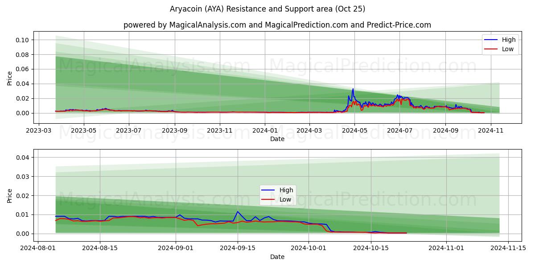Click the bottom chart's 'Price' axis label
The image size is (535, 267).
[x=10, y=196]
